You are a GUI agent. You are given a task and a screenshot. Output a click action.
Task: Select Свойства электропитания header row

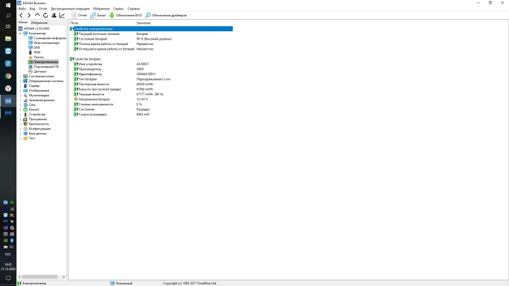(x=151, y=29)
